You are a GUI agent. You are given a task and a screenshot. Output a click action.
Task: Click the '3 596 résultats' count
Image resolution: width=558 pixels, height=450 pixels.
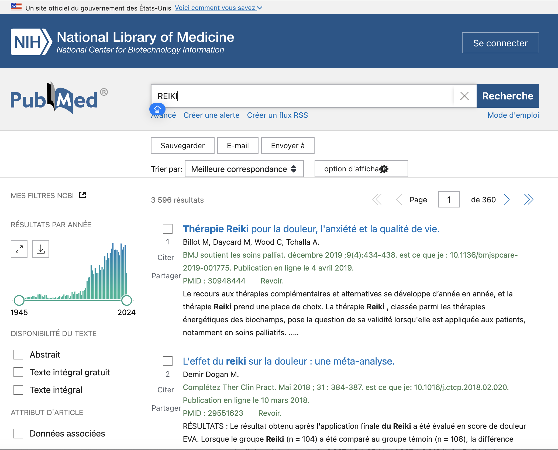click(x=177, y=200)
